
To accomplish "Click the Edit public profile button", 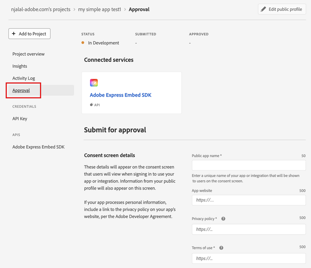I will click(282, 9).
